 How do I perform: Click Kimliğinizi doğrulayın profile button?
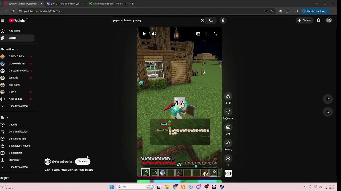tap(315, 11)
